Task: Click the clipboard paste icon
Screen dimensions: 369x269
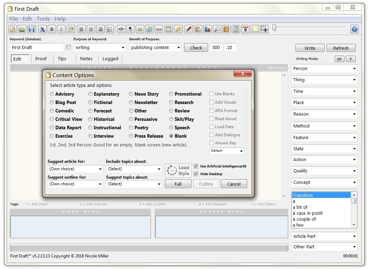Action: (198, 29)
